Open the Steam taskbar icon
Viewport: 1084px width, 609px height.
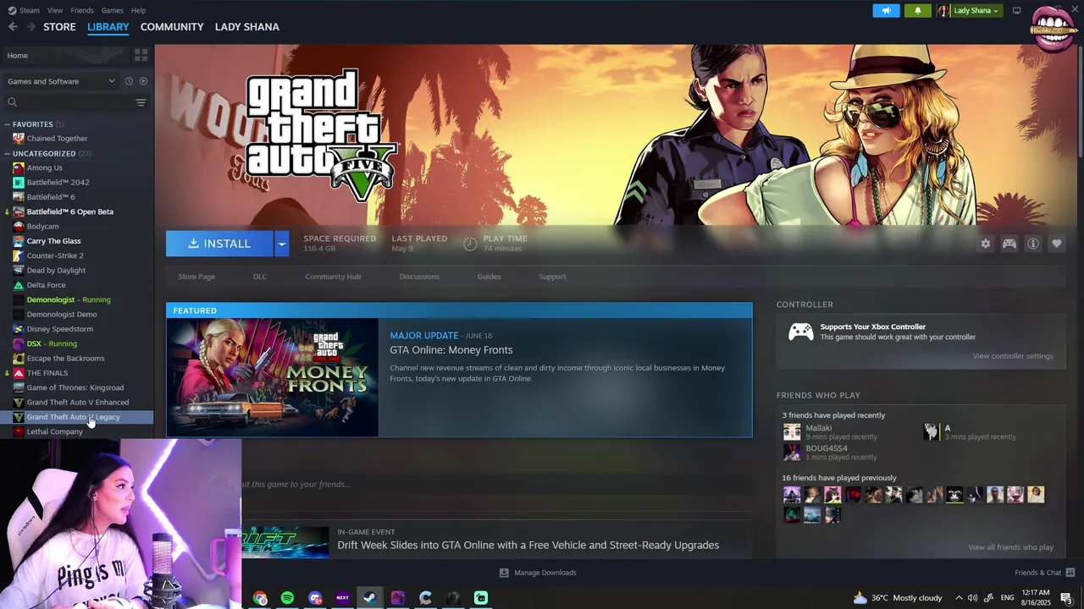[370, 598]
